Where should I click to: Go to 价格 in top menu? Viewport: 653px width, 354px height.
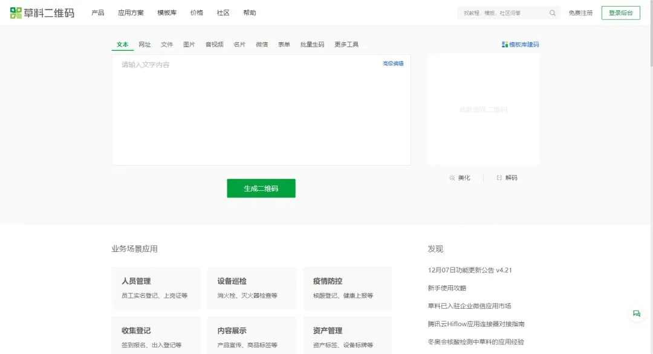pos(197,13)
